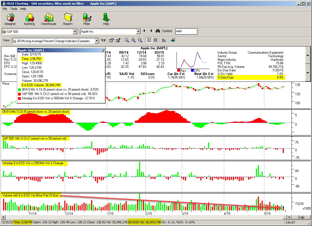Click the Time: 2:56 PM tooltip line
This screenshot has width=312, height=226.
tap(31, 59)
